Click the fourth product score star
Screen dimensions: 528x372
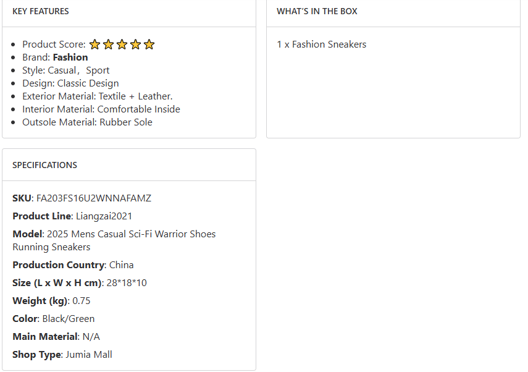tap(135, 44)
